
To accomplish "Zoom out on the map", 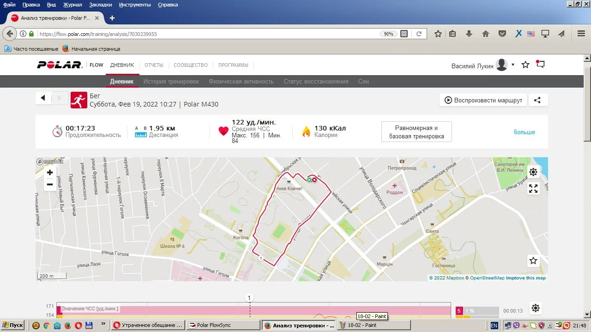I will [50, 184].
